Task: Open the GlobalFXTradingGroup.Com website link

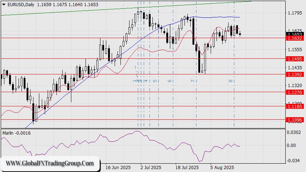Action: coord(50,163)
